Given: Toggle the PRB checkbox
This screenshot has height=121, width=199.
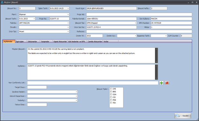Looking at the screenshot, I should [x=111, y=100].
